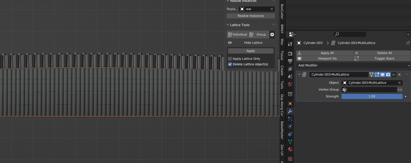Switch to the Create sidebar tab

(x=282, y=70)
